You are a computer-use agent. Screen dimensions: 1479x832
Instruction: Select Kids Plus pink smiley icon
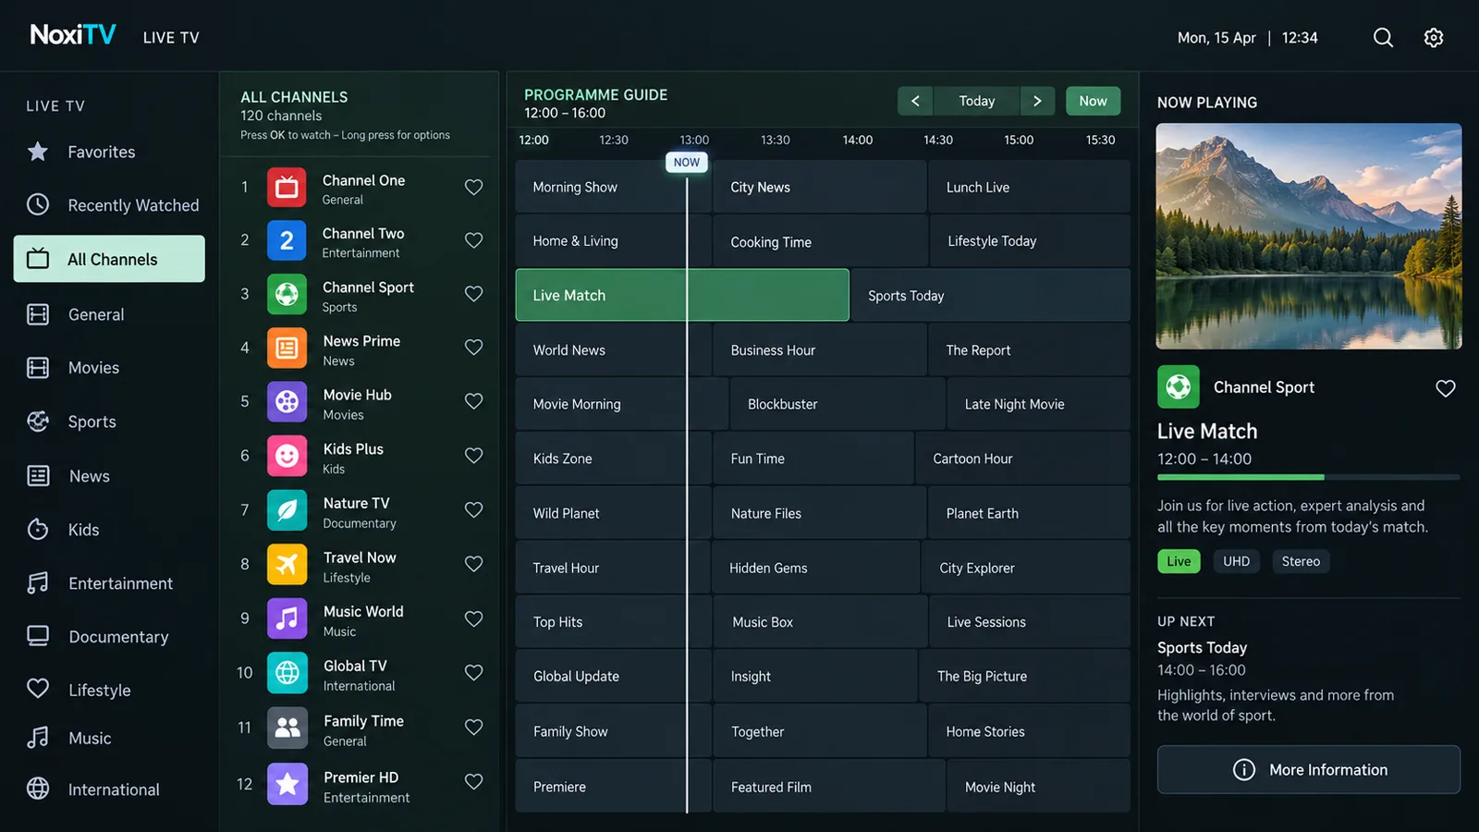[287, 456]
